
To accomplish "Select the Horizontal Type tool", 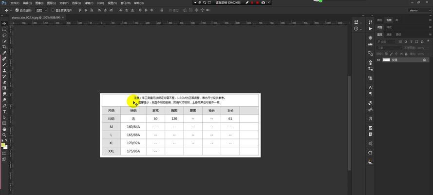I will tap(4, 112).
